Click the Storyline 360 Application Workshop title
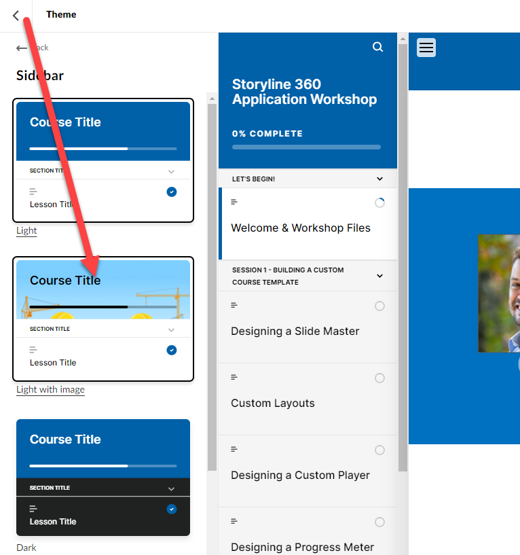This screenshot has height=555, width=520. (x=304, y=92)
